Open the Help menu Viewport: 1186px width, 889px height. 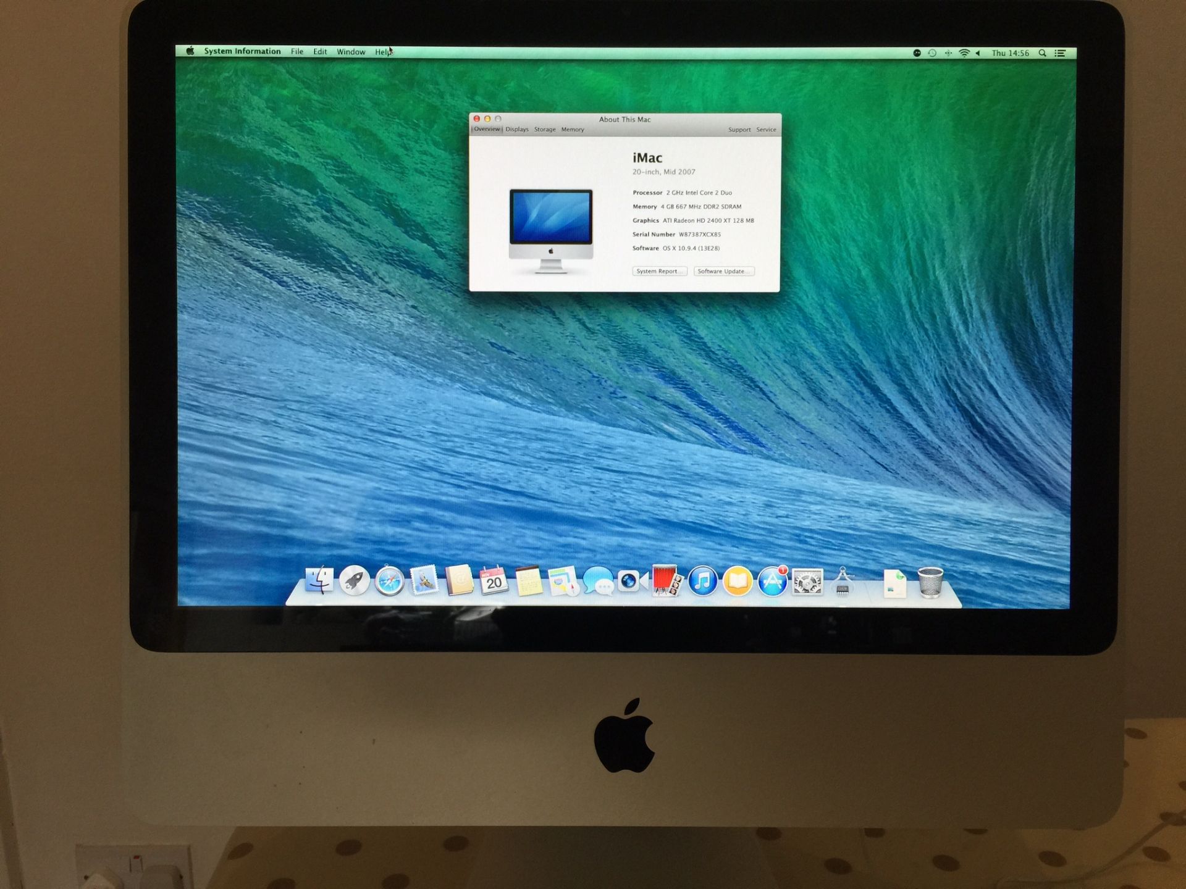pos(383,52)
